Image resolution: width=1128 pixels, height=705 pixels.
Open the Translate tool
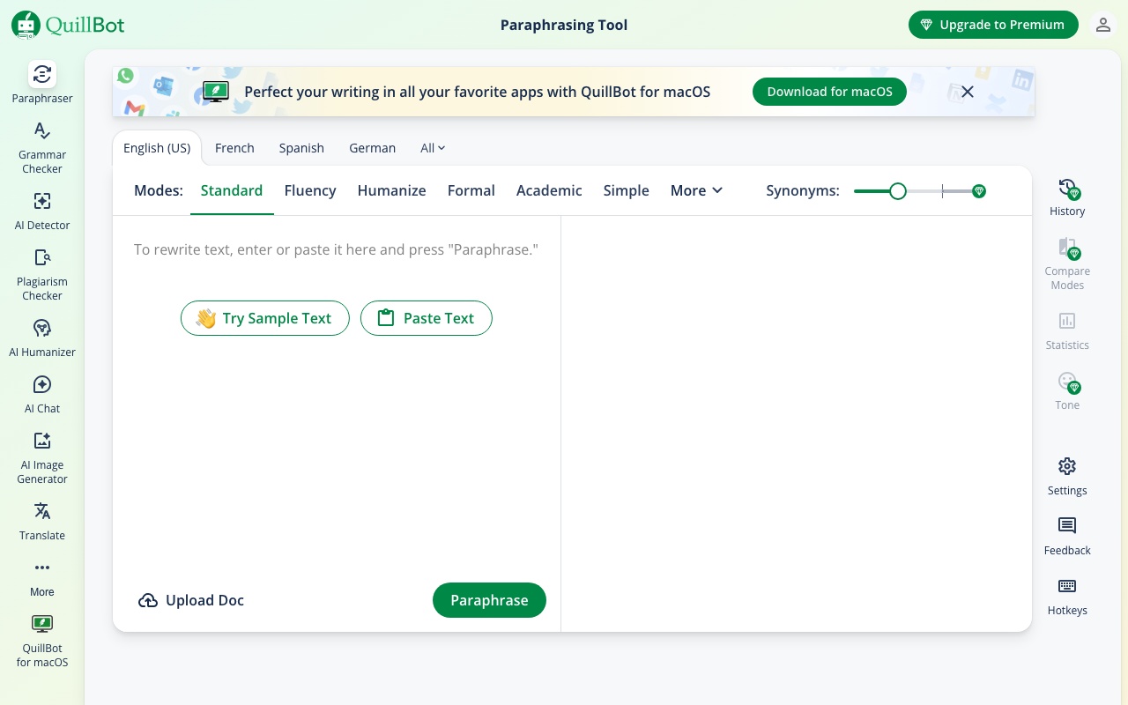42,522
